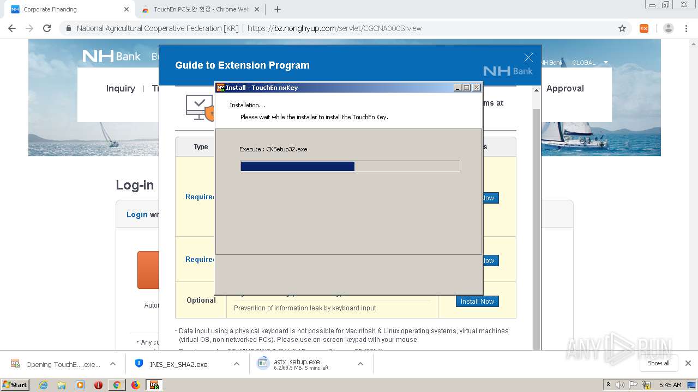The height and width of the screenshot is (392, 698).
Task: Open Firefox from the taskbar
Action: pos(135,385)
